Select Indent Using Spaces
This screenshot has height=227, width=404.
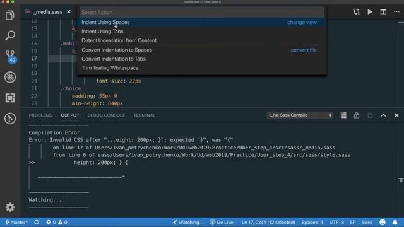[x=202, y=23]
